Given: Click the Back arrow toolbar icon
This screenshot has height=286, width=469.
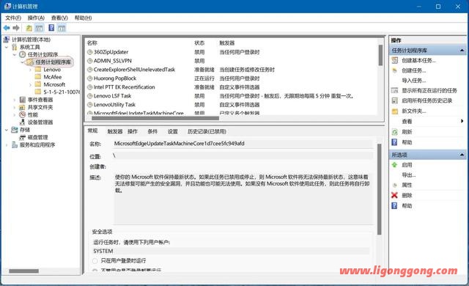Looking at the screenshot, I should (7, 28).
